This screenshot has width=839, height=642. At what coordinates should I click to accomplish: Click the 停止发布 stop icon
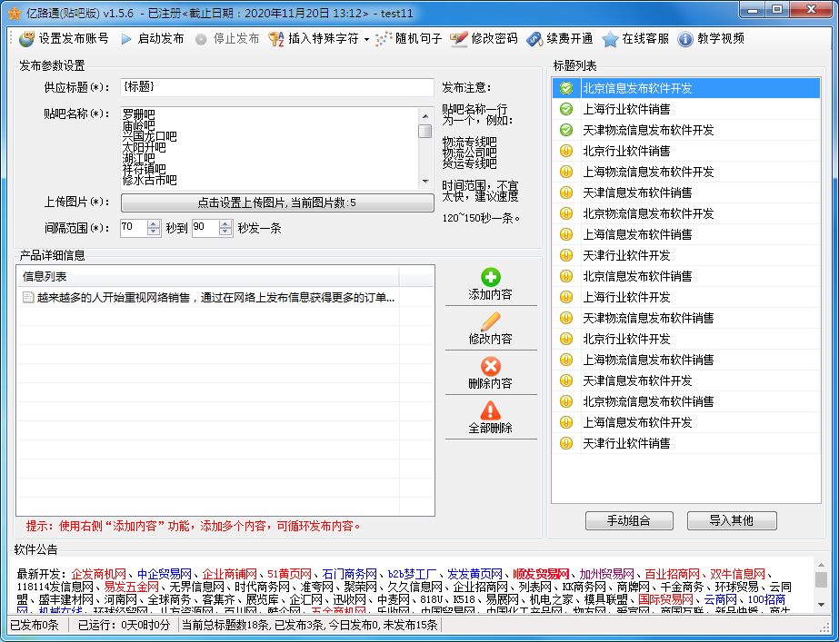click(x=201, y=39)
